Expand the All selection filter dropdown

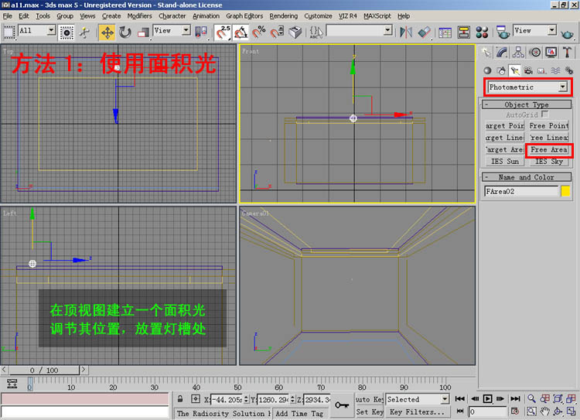tap(51, 31)
